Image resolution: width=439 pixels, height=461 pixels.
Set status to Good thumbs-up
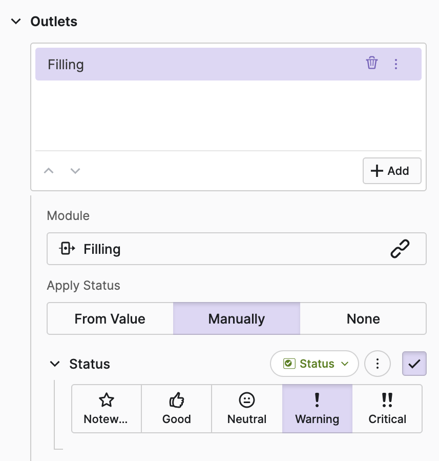[x=177, y=409]
